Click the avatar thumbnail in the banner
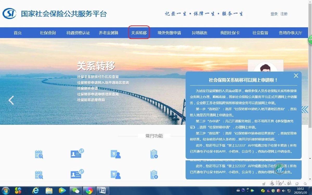 click(265, 66)
